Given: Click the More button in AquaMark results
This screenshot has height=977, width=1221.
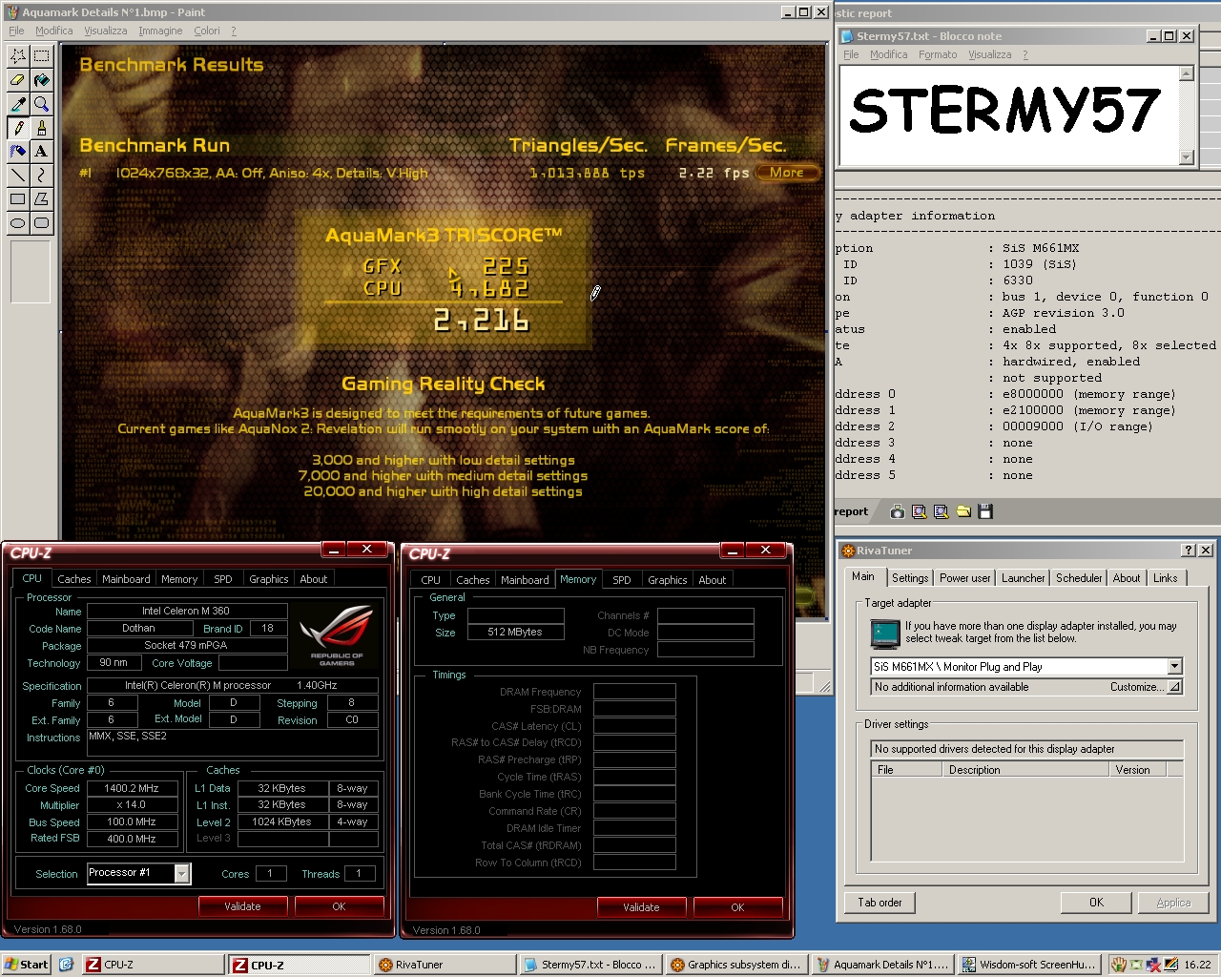Looking at the screenshot, I should coord(787,173).
